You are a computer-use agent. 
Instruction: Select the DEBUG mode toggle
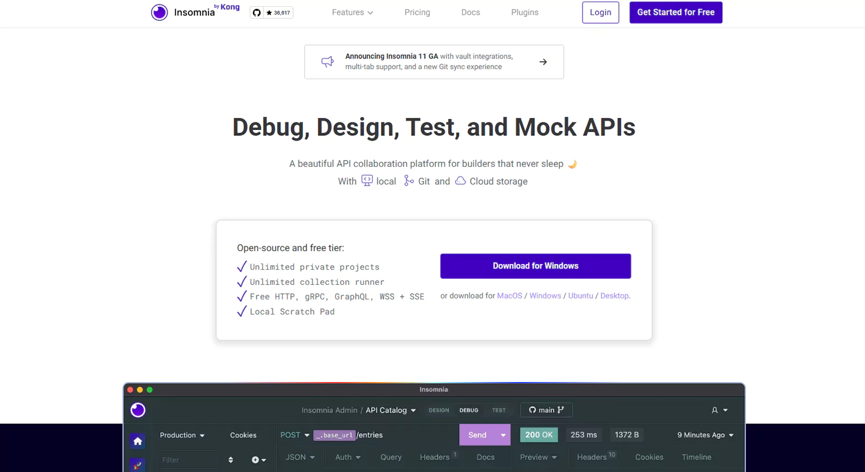tap(469, 410)
